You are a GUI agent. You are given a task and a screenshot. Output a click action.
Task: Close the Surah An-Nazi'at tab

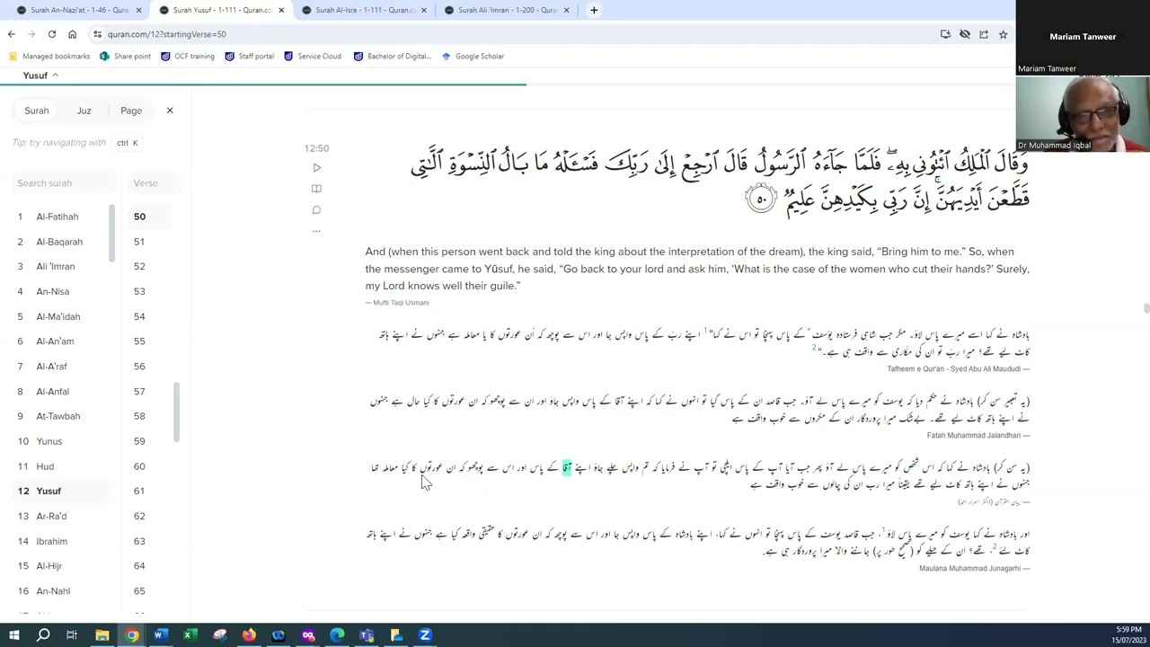coord(138,10)
